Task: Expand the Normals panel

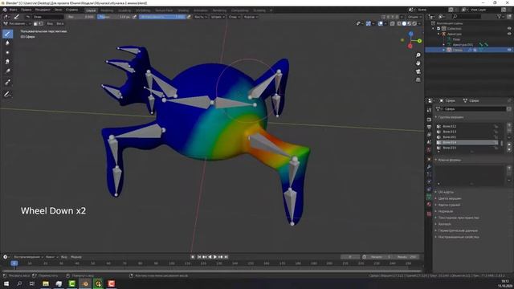Action: pyautogui.click(x=446, y=211)
